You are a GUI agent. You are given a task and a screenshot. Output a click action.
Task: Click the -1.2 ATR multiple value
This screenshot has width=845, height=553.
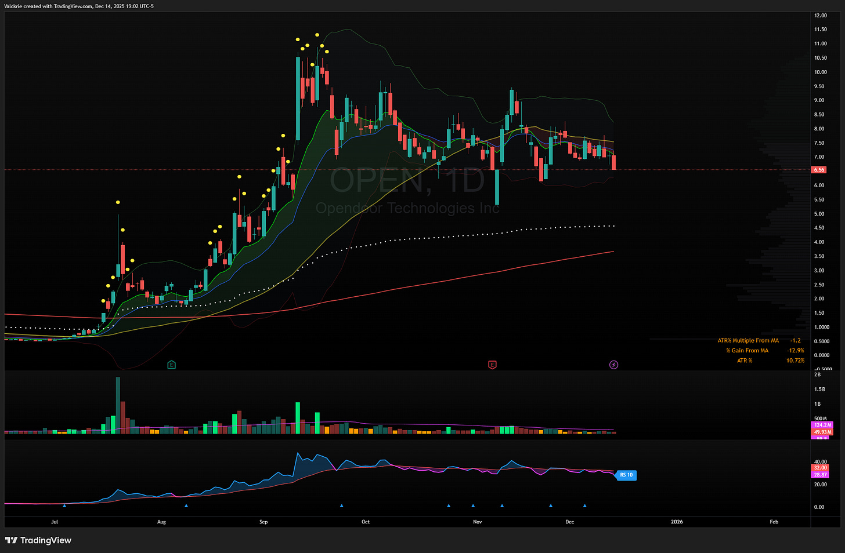(795, 340)
